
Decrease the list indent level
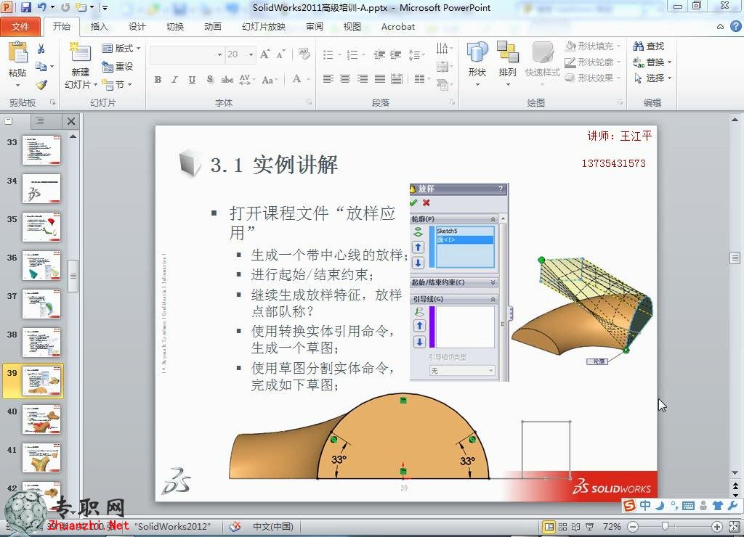click(x=379, y=55)
